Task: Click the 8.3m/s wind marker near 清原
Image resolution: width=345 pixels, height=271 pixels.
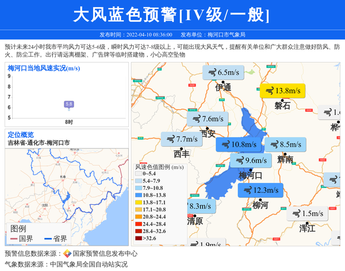Action: 200,206
